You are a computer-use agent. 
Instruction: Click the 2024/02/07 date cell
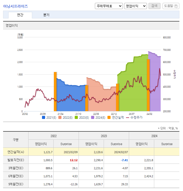pos(116,152)
